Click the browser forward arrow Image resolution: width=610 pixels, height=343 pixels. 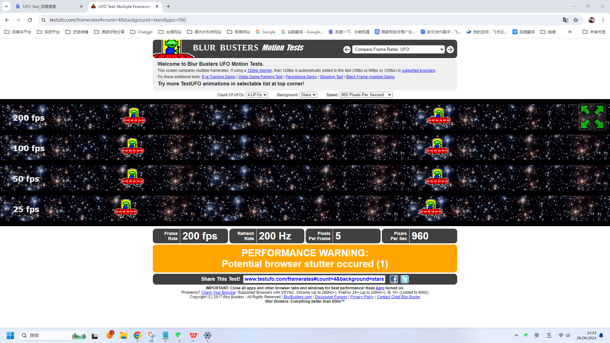(18, 20)
